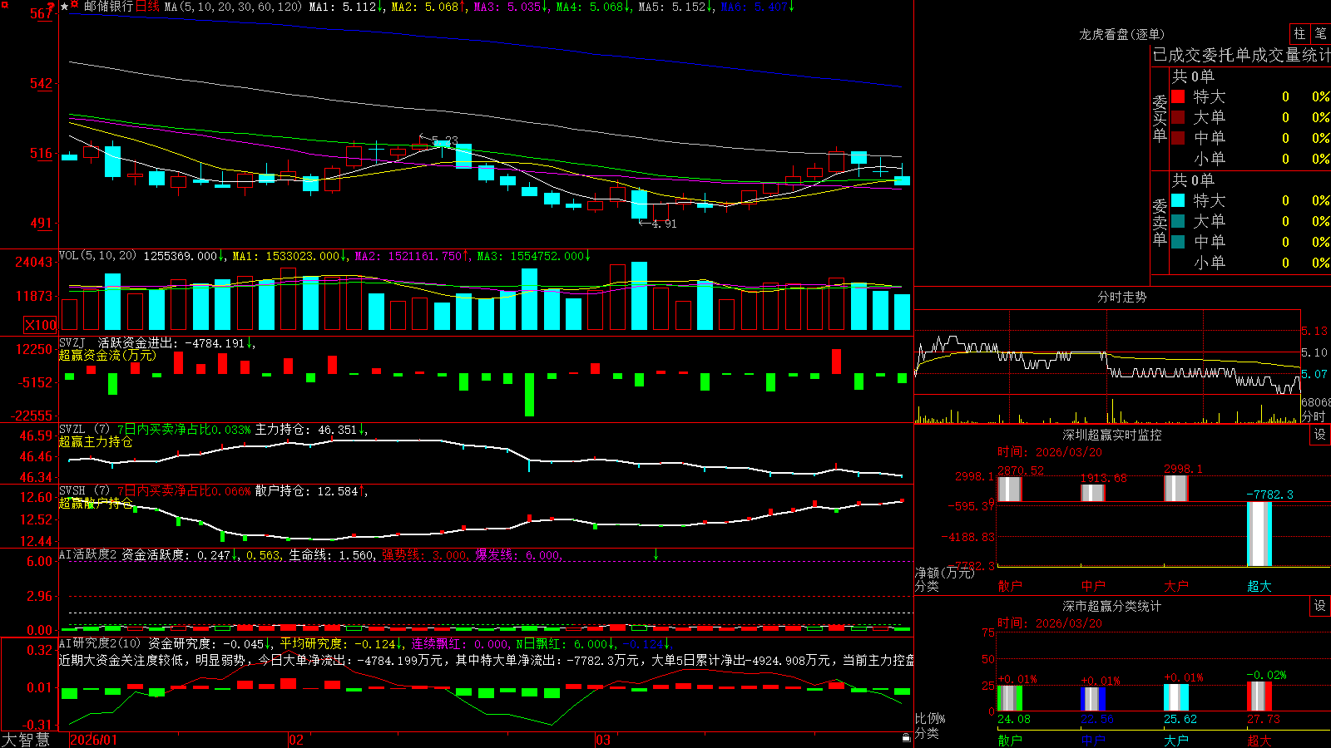Click the 大智慧 logo label
1331x748 pixels.
26,740
